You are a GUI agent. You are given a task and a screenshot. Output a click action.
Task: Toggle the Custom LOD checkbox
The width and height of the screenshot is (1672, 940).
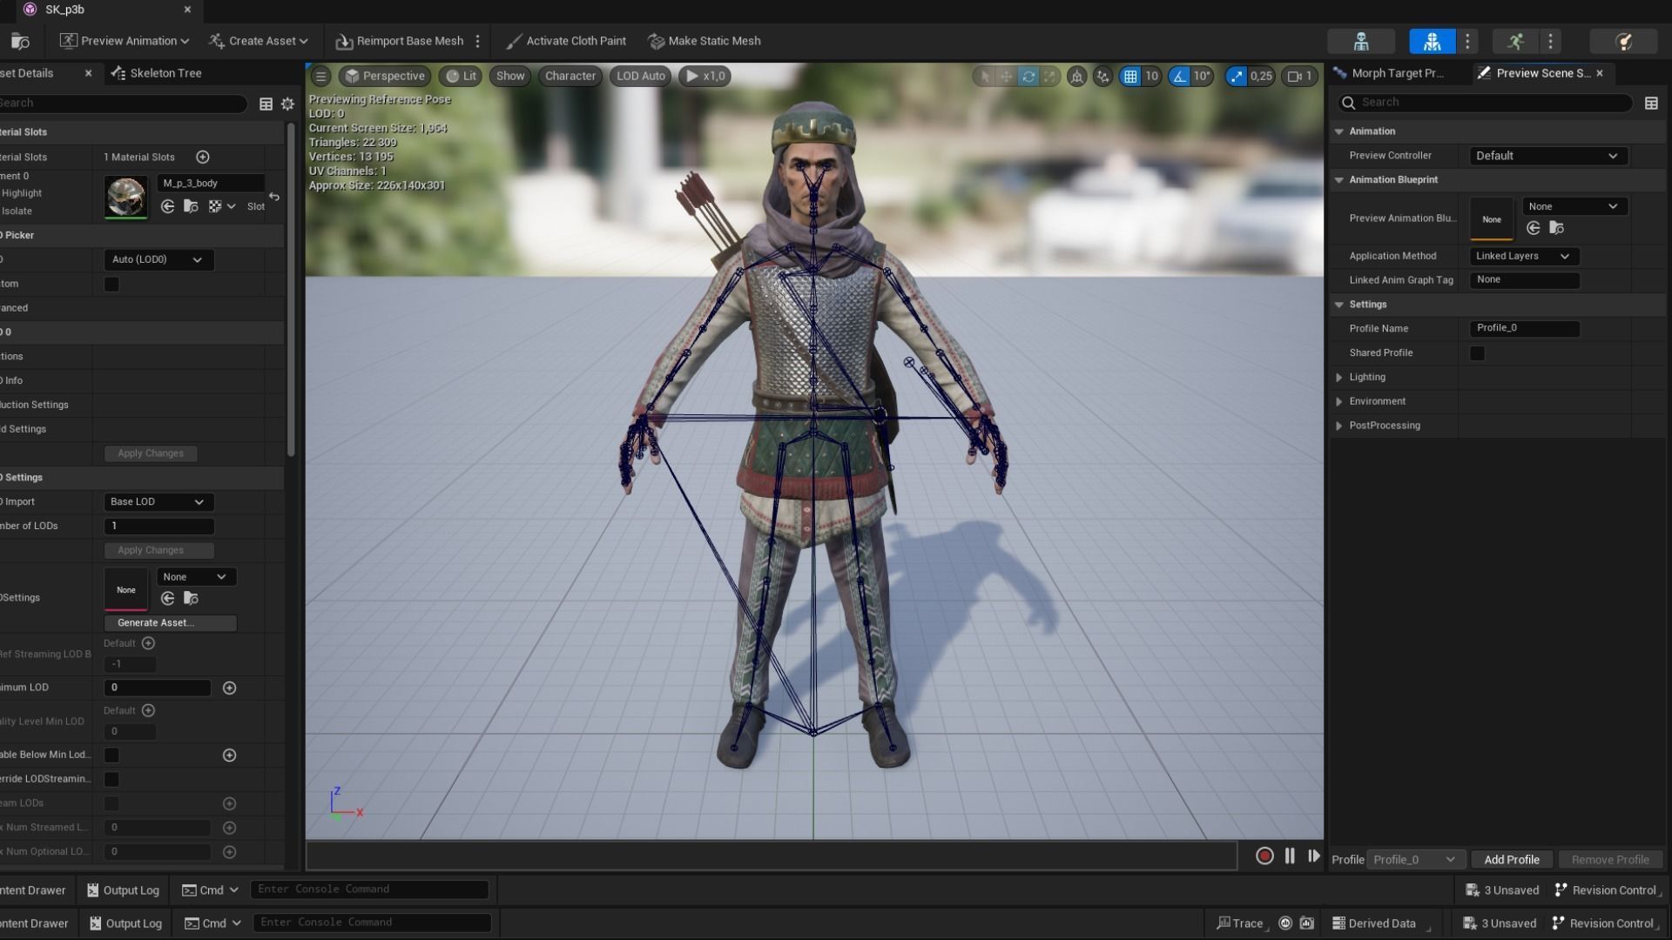(x=111, y=285)
